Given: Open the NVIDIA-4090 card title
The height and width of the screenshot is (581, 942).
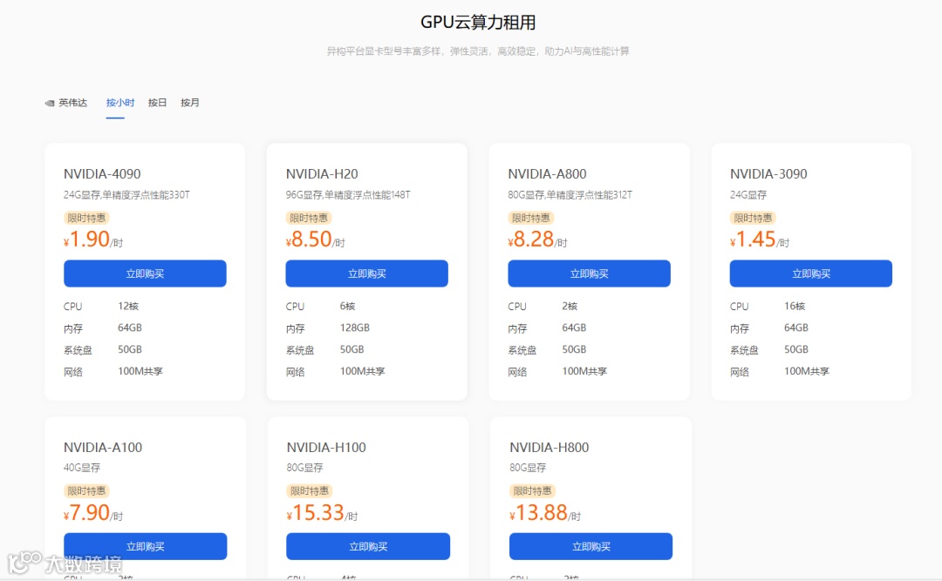Looking at the screenshot, I should pos(102,174).
